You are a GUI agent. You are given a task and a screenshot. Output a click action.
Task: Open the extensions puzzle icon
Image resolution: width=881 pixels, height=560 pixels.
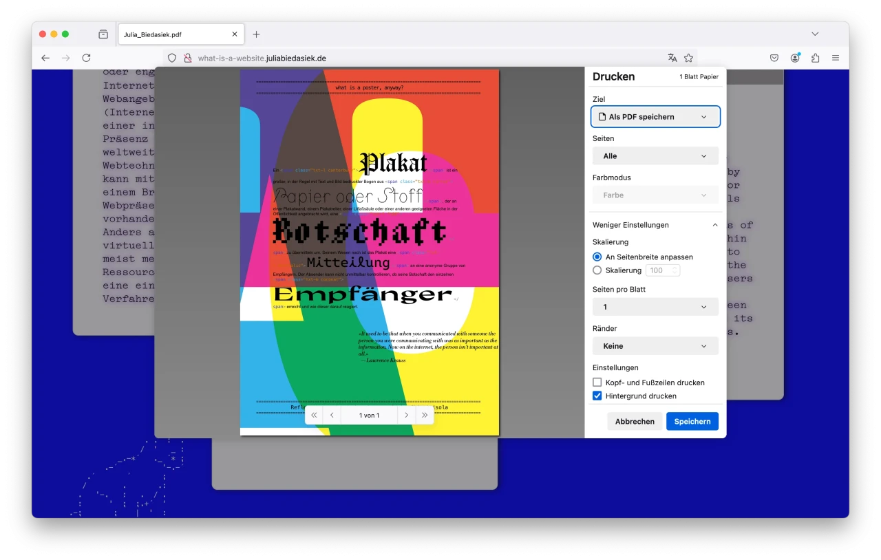click(816, 58)
